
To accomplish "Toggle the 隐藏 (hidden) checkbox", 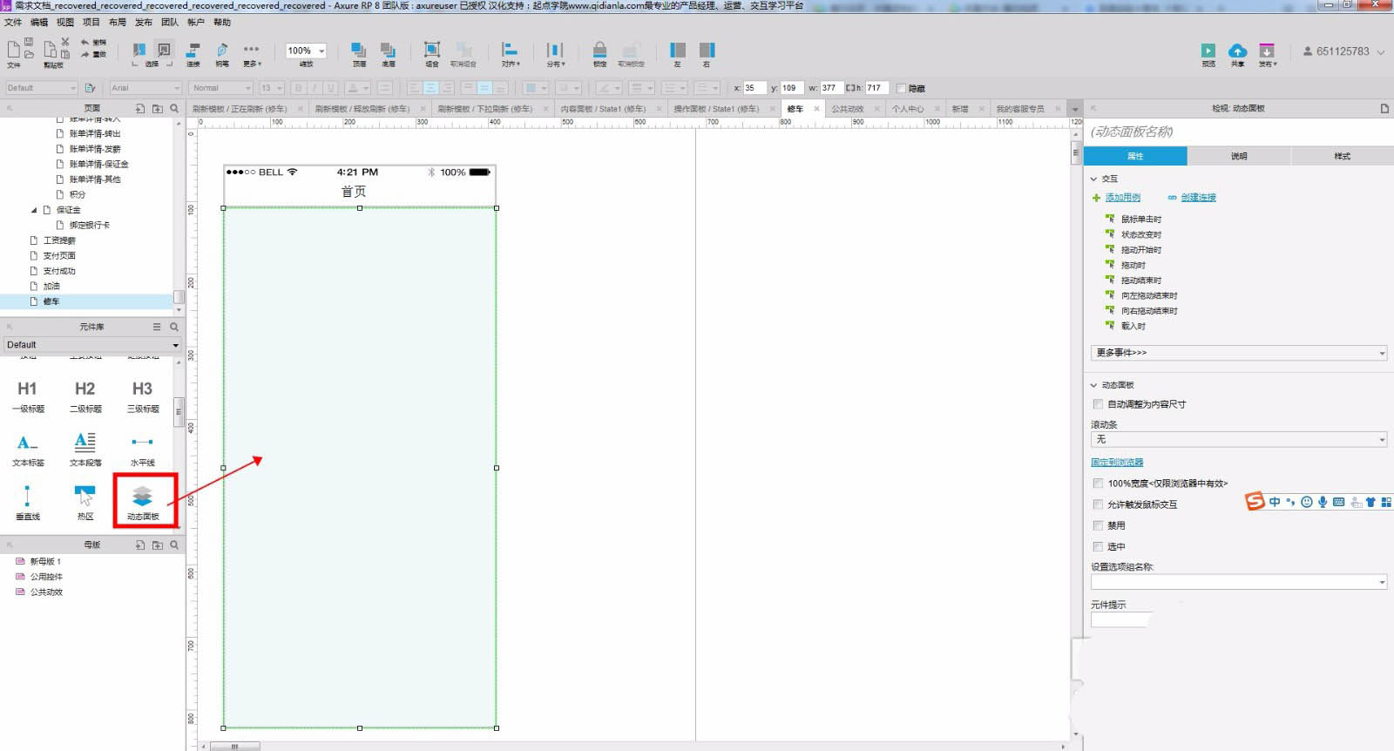I will (x=901, y=88).
